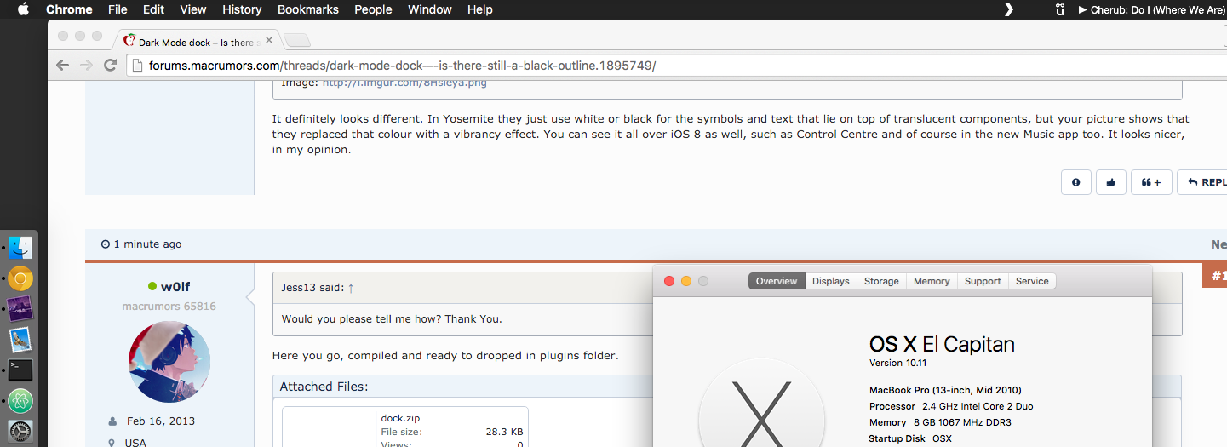Click the Ü status icon in the menu bar
Screen dimensions: 1227x447
coord(1060,9)
